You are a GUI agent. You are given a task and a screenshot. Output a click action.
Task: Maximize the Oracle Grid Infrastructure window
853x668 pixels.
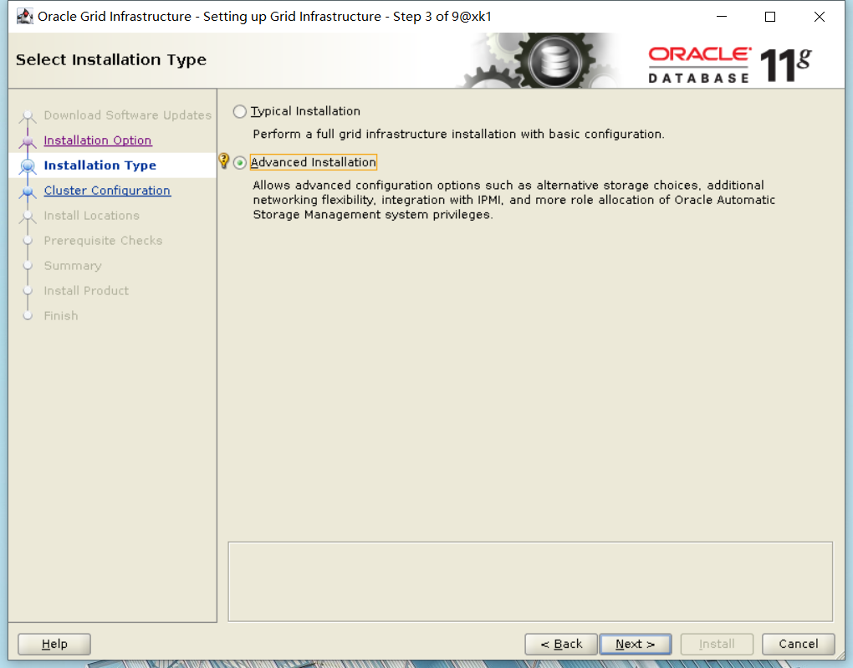[x=770, y=17]
